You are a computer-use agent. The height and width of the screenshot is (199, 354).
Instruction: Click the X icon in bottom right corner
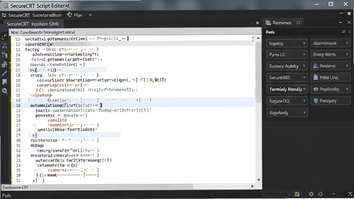pyautogui.click(x=350, y=194)
